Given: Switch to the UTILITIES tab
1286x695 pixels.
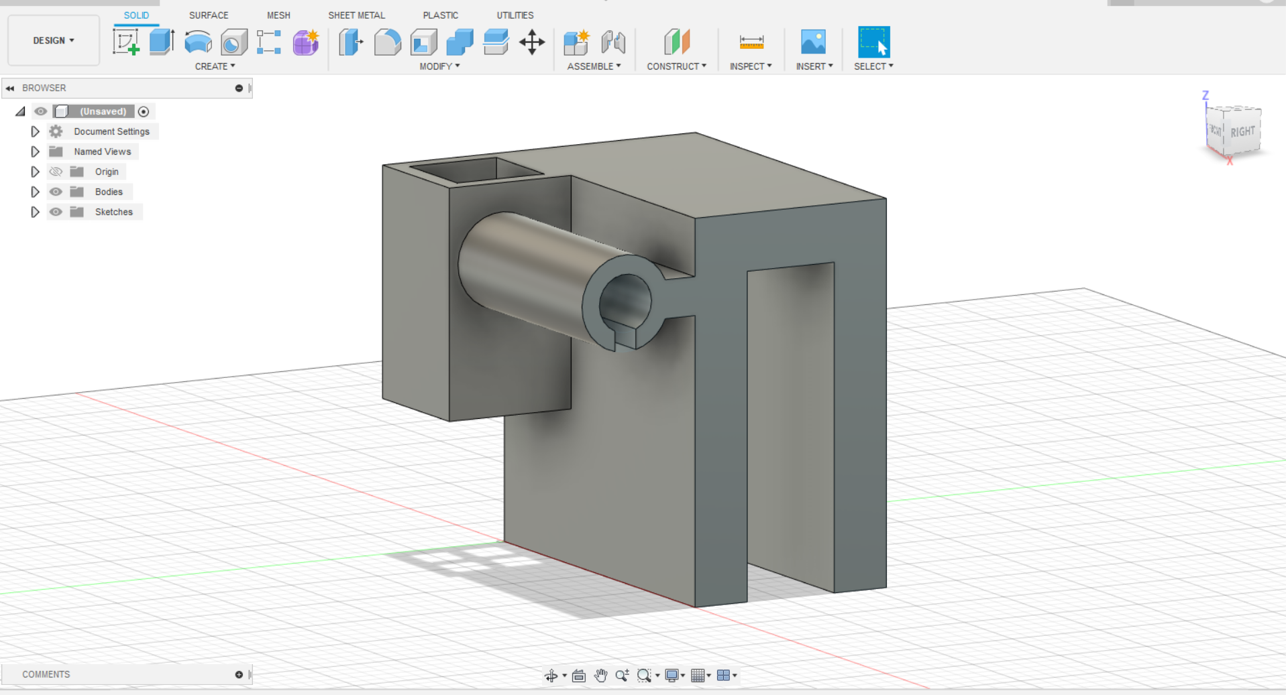Looking at the screenshot, I should coord(515,15).
